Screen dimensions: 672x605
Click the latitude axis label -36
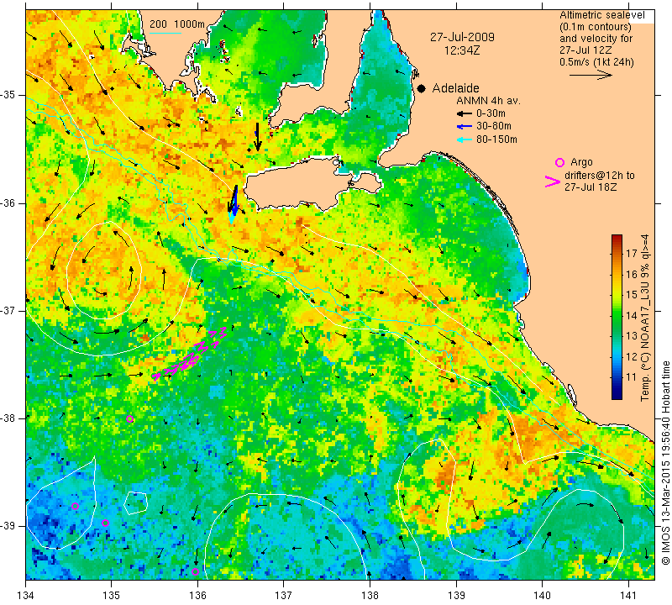8,203
